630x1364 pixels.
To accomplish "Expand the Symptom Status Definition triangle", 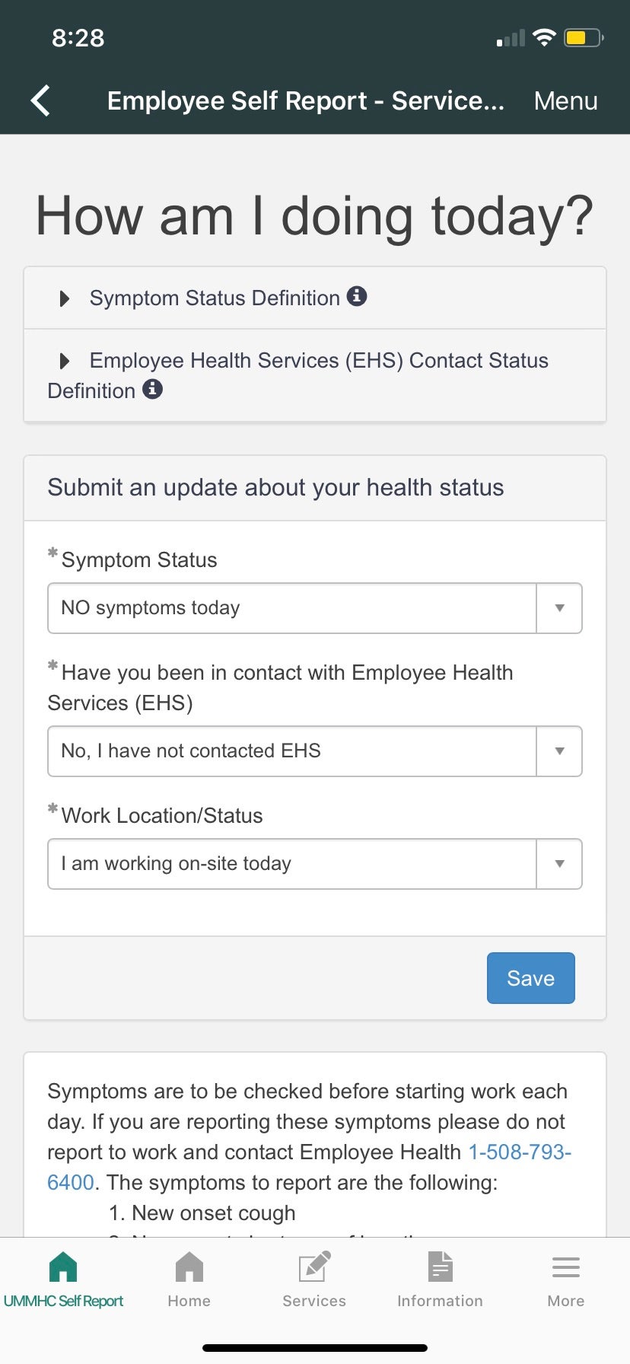I will (65, 298).
